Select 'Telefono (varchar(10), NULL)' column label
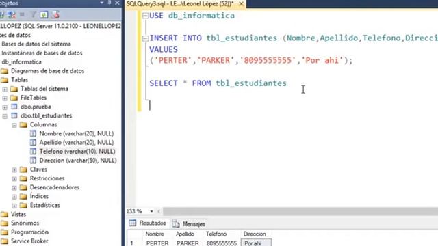 [x=77, y=152]
